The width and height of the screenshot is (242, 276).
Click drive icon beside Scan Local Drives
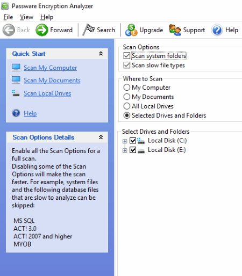(x=16, y=93)
